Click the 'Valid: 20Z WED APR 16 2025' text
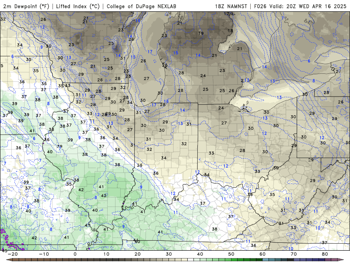The height and width of the screenshot is (262, 350). tap(308, 6)
